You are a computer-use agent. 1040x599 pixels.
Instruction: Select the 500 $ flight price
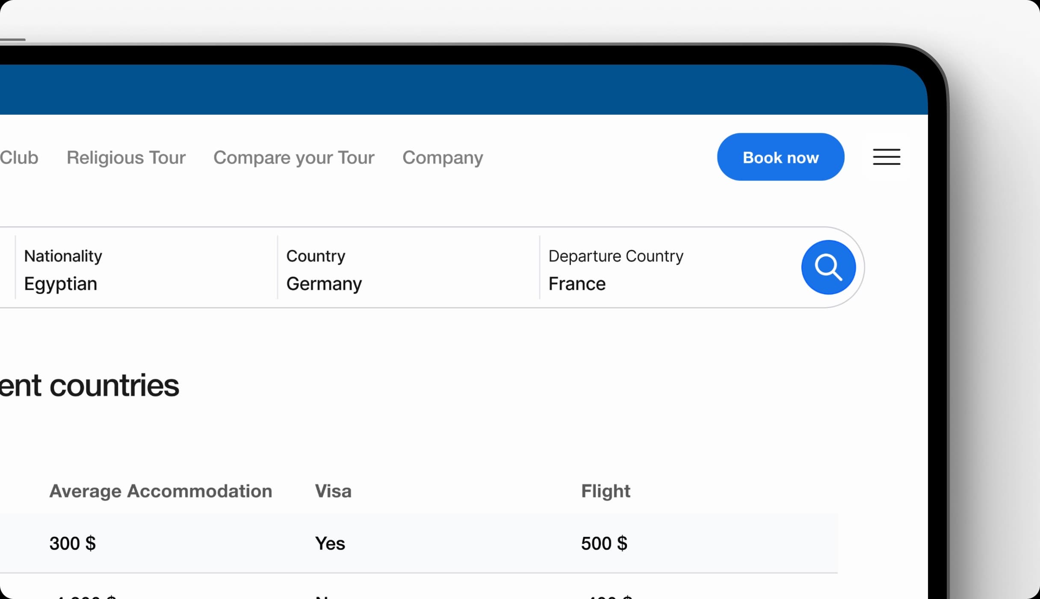click(x=604, y=543)
